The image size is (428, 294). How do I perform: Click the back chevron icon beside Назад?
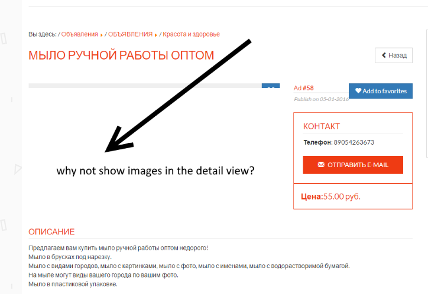click(x=384, y=55)
